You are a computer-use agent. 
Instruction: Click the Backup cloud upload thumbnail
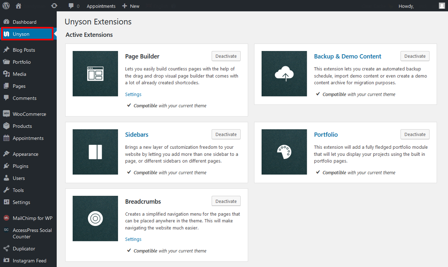[x=284, y=74]
